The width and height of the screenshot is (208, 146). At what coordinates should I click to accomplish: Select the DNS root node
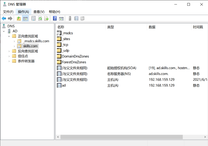pyautogui.click(x=11, y=26)
